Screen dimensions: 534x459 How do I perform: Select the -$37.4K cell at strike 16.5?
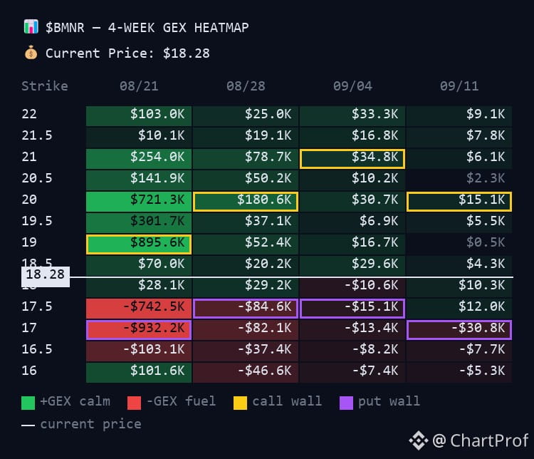pyautogui.click(x=246, y=351)
